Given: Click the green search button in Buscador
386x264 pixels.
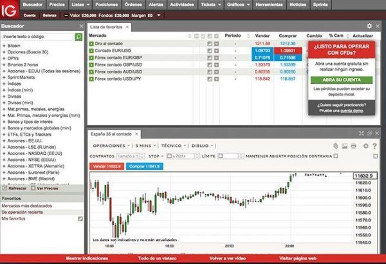Looking at the screenshot, I should tap(78, 37).
